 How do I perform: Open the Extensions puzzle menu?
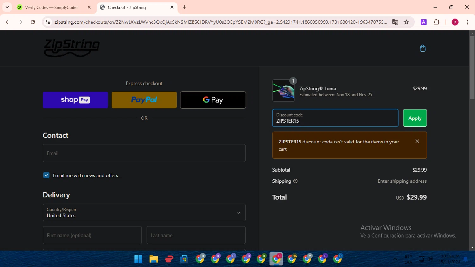click(436, 22)
